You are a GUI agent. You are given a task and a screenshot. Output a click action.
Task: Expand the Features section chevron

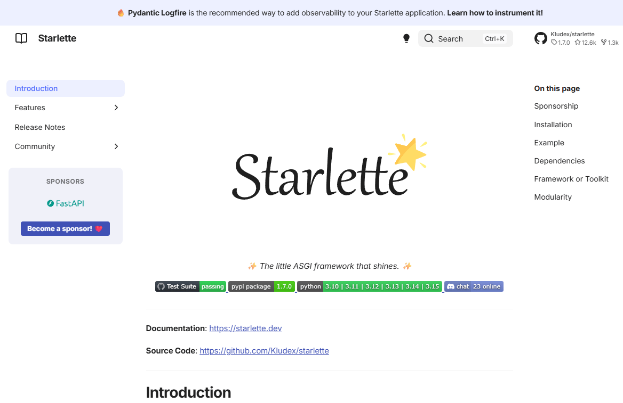tap(116, 108)
